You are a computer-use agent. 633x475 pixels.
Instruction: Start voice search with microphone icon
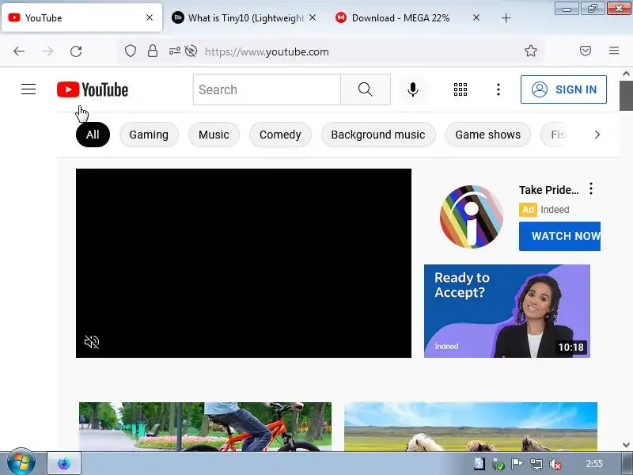pos(412,89)
